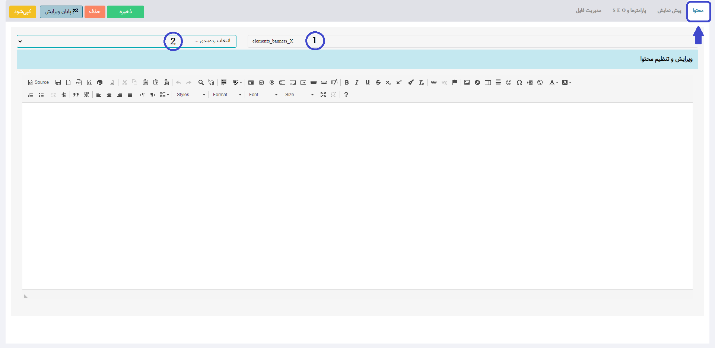The image size is (715, 348).
Task: Maximize the editor area
Action: pos(323,95)
